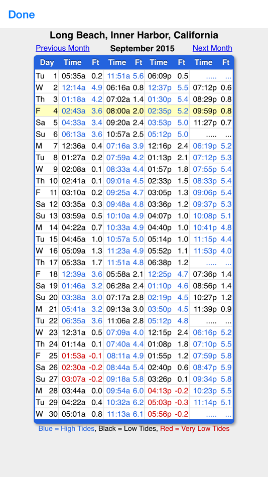Screen dimensions: 268x477
Task: Select the 03:38a time on Sunday 20
Action: click(x=74, y=298)
